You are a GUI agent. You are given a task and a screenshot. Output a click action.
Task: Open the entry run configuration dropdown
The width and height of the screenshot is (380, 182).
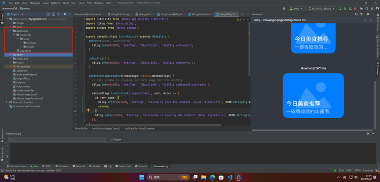[296, 9]
